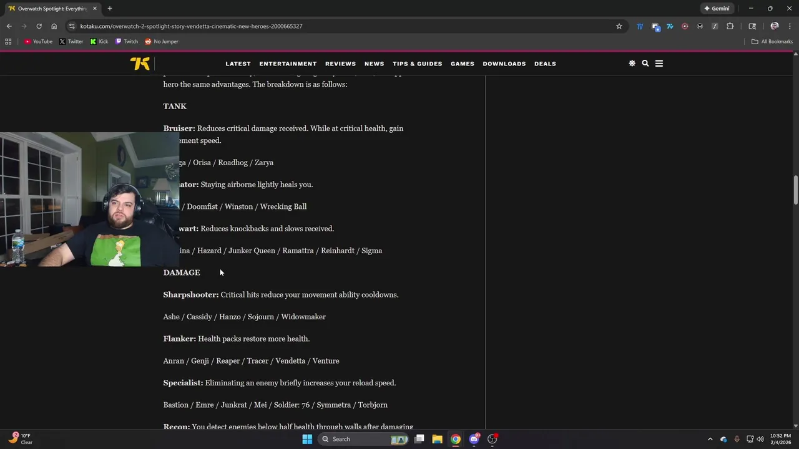The width and height of the screenshot is (799, 449).
Task: Open the NEWS nav section
Action: tap(374, 64)
